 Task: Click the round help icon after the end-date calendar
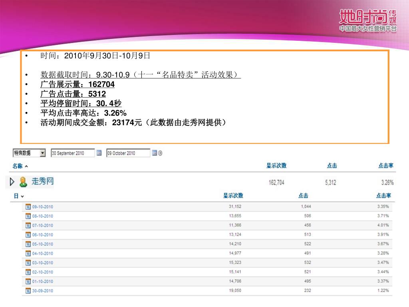[160, 153]
